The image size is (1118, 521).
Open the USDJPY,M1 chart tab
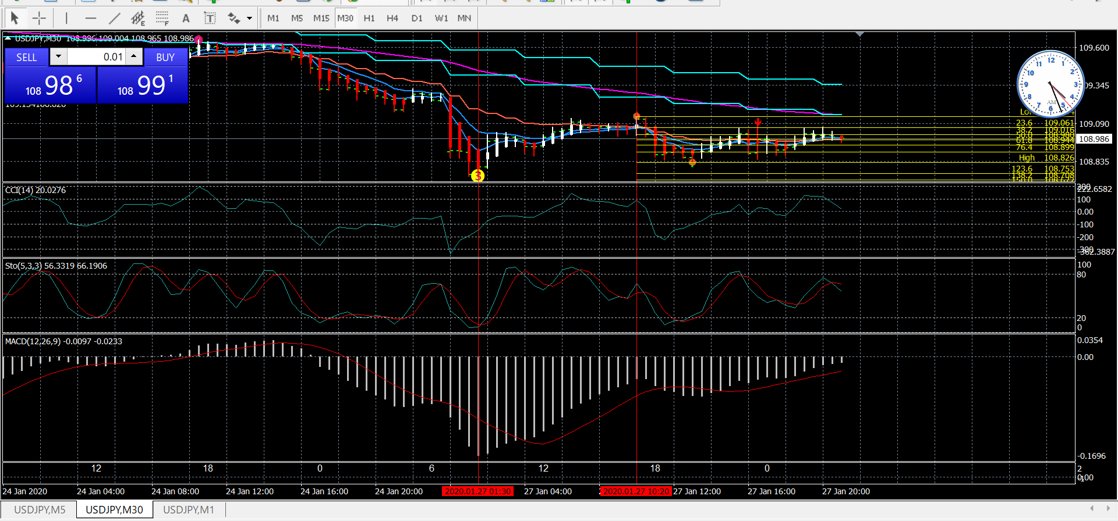click(x=189, y=509)
